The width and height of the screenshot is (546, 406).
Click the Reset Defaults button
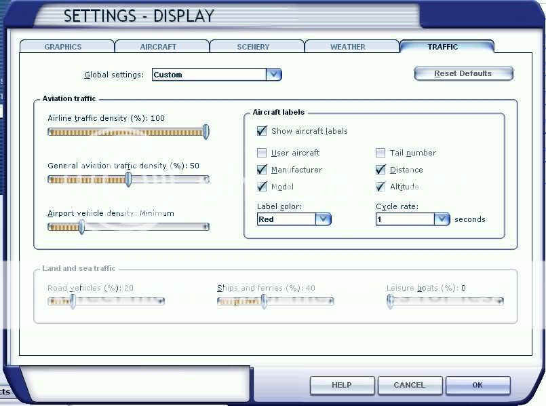point(463,73)
